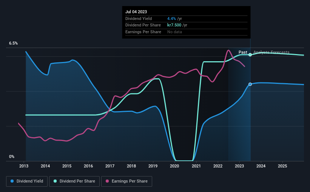This screenshot has height=192, width=310.
Task: Click the 0% y-axis label
Action: (x=12, y=157)
